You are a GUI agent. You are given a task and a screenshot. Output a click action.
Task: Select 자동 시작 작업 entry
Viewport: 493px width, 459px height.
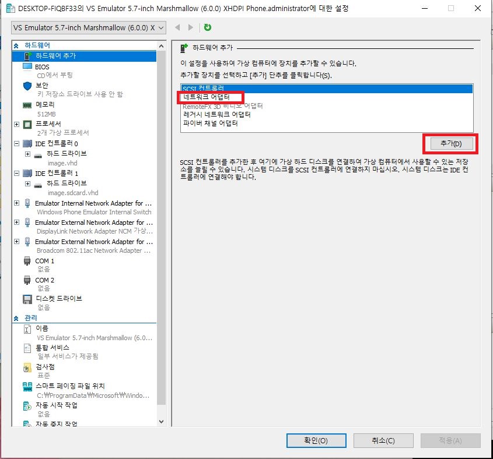click(x=57, y=405)
